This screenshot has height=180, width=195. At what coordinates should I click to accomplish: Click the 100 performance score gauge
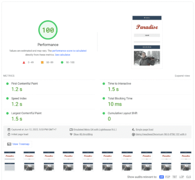pyautogui.click(x=48, y=30)
